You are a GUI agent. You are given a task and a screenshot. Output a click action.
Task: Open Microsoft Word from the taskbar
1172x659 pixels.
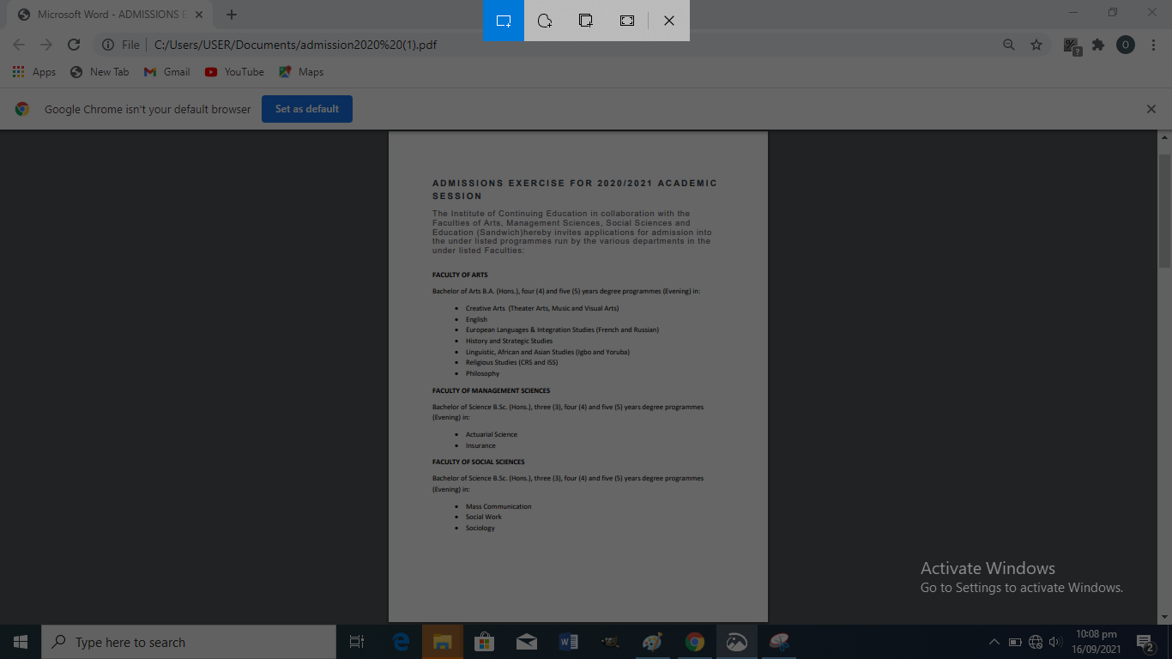click(x=568, y=641)
